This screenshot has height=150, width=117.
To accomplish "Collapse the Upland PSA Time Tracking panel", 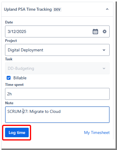I will pyautogui.click(x=107, y=9).
